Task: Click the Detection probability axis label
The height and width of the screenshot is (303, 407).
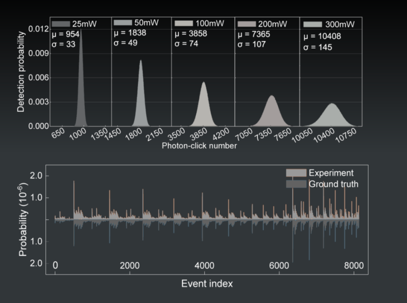Action: point(20,72)
